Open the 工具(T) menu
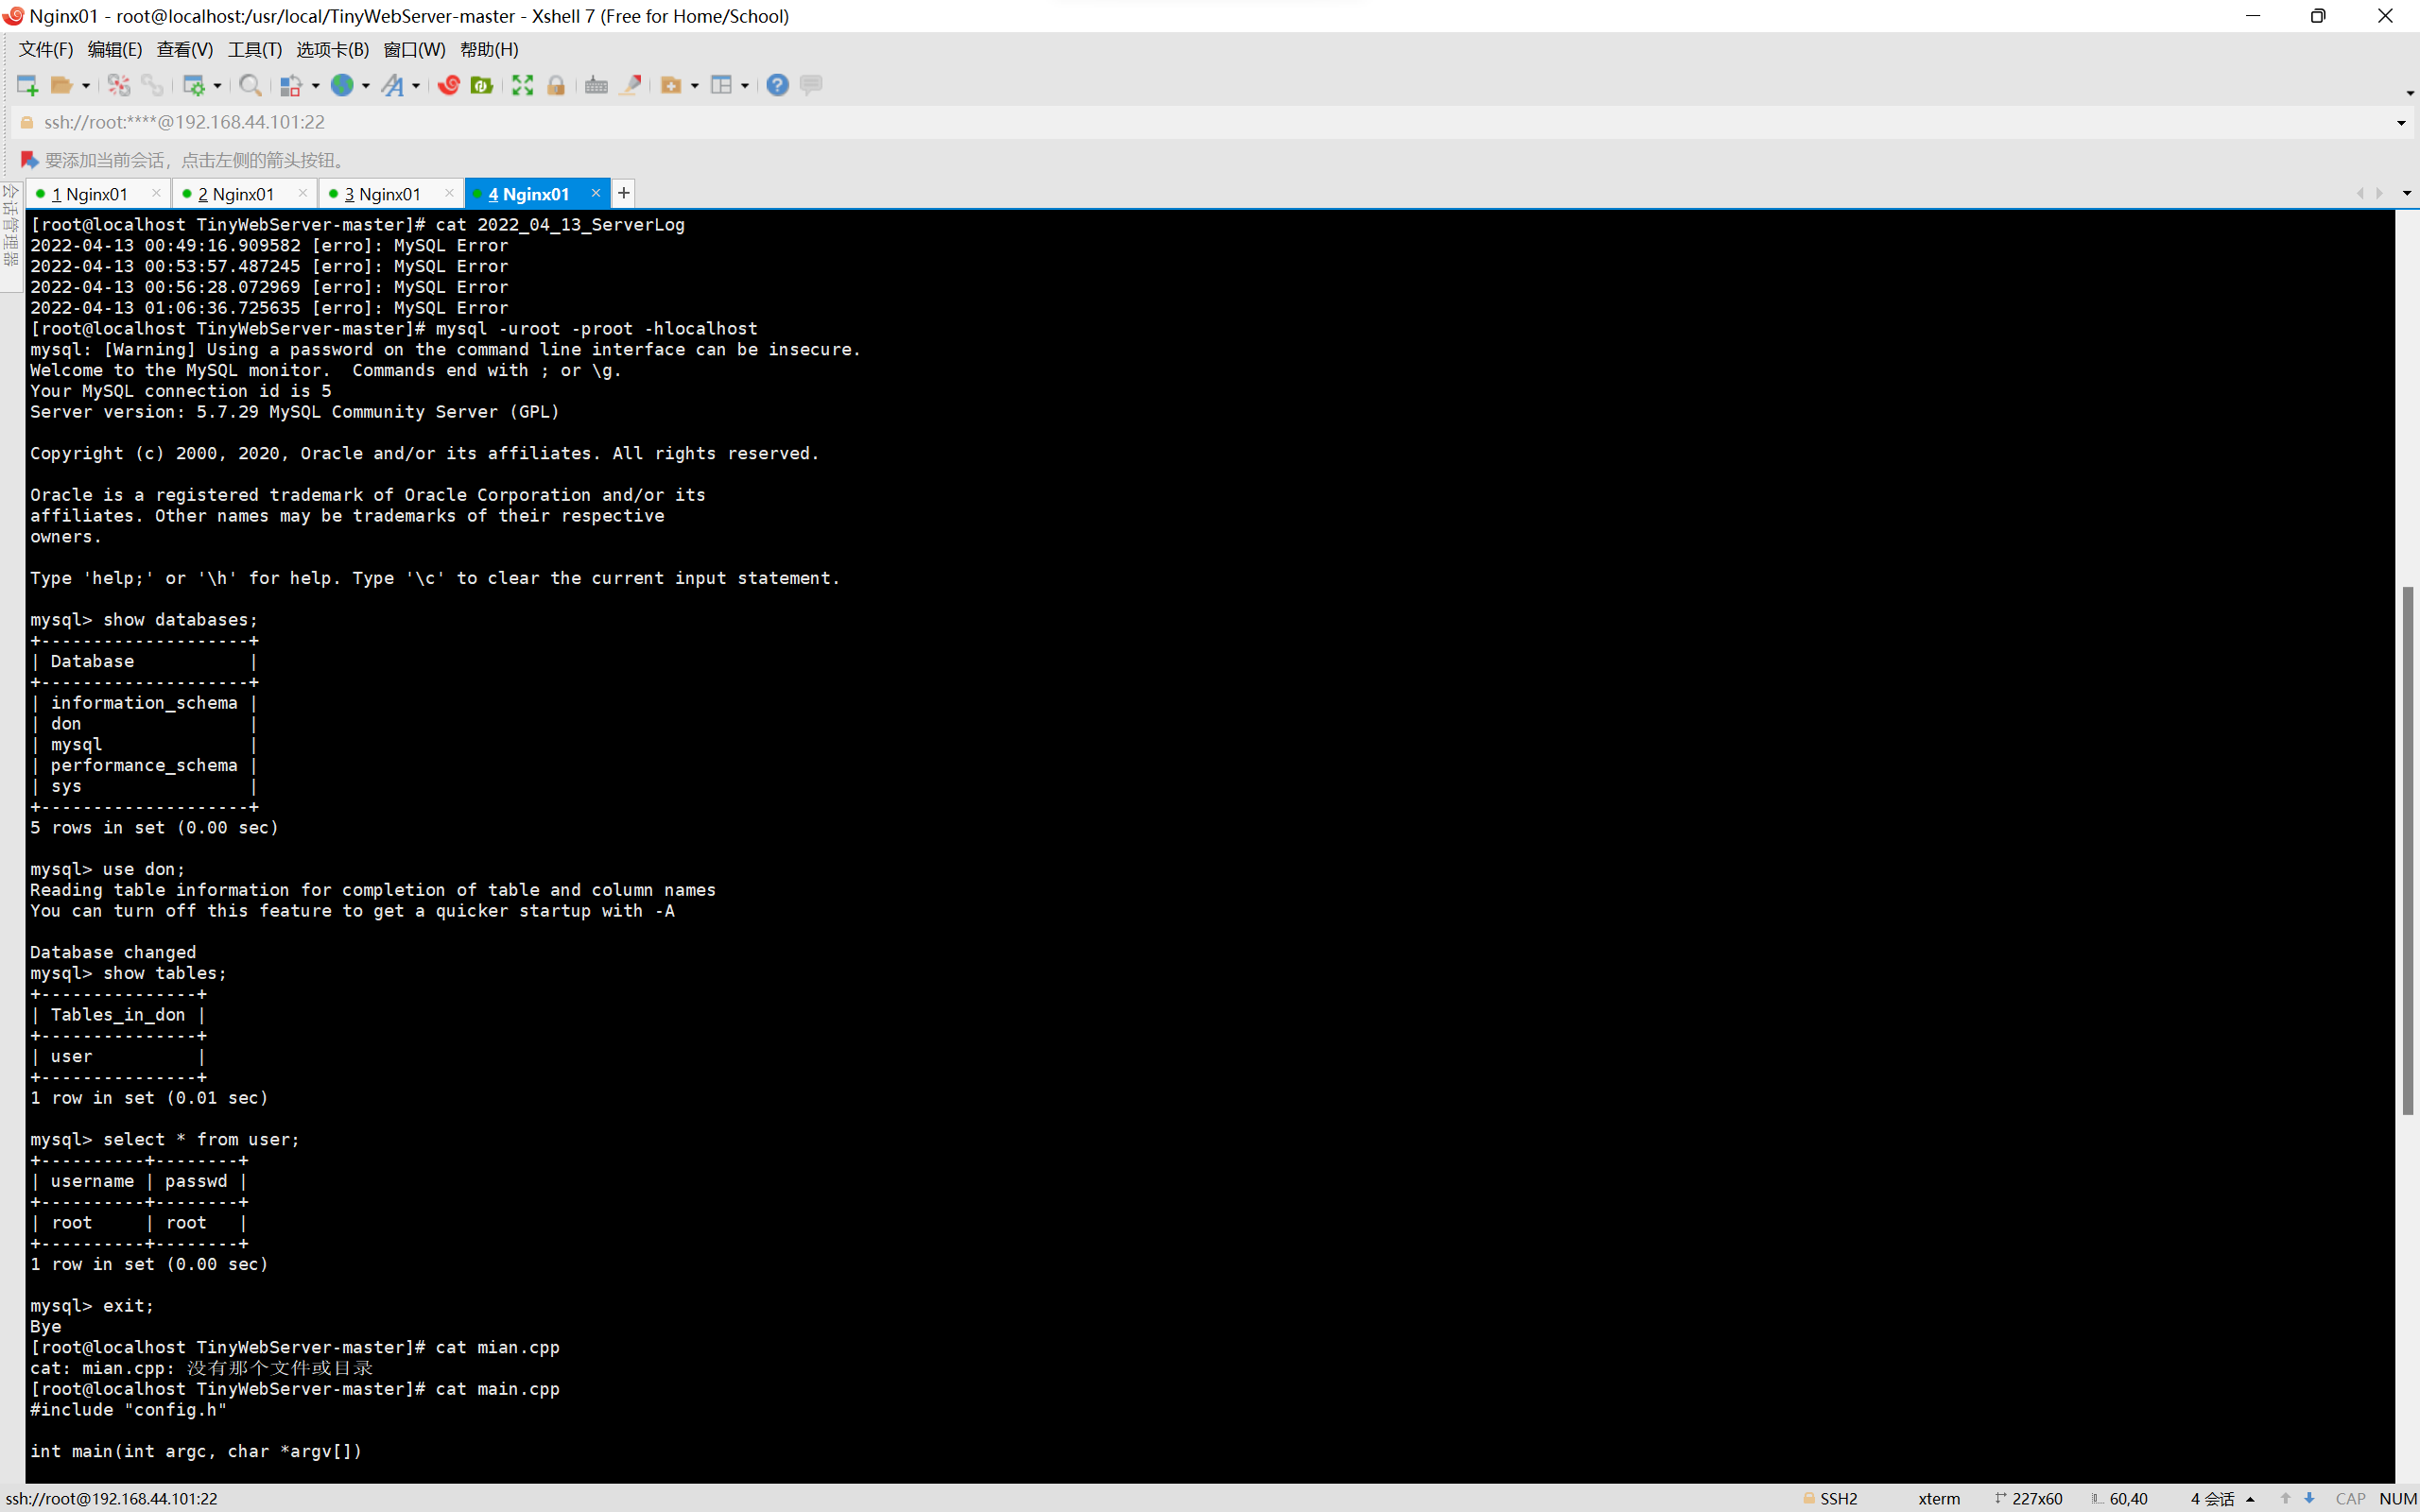The width and height of the screenshot is (2420, 1512). tap(254, 49)
